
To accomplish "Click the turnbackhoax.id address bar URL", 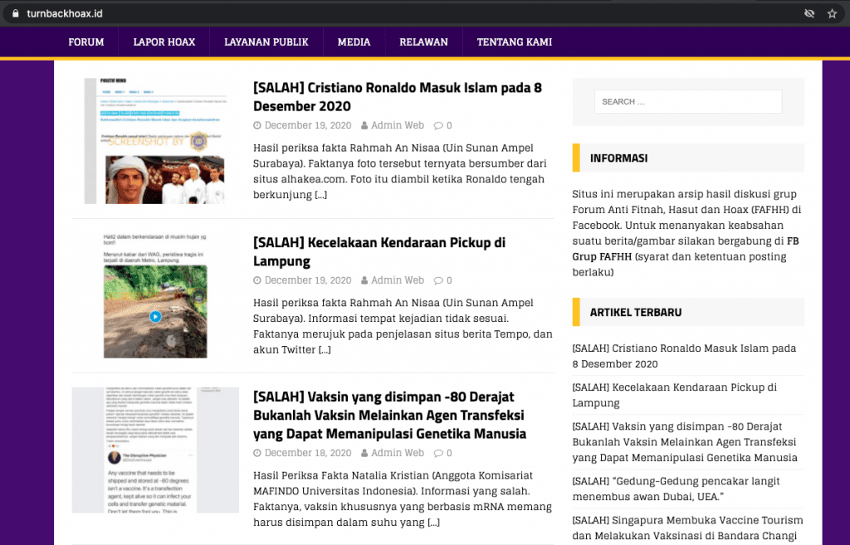I will [x=65, y=13].
